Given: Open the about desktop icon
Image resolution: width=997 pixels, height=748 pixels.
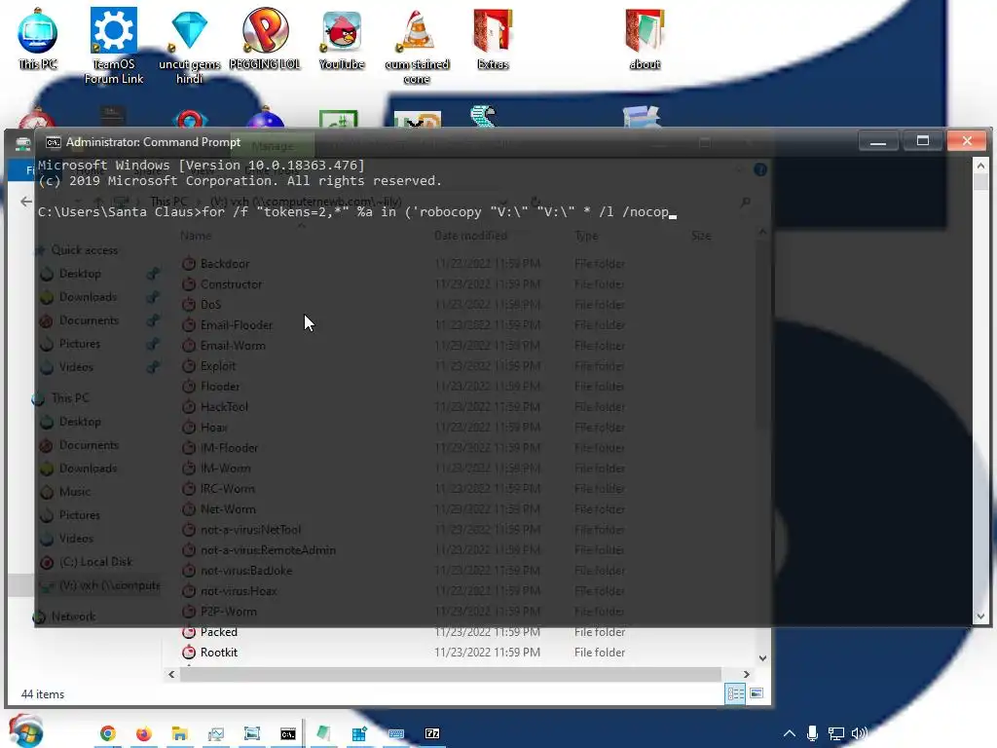Looking at the screenshot, I should coord(645,40).
